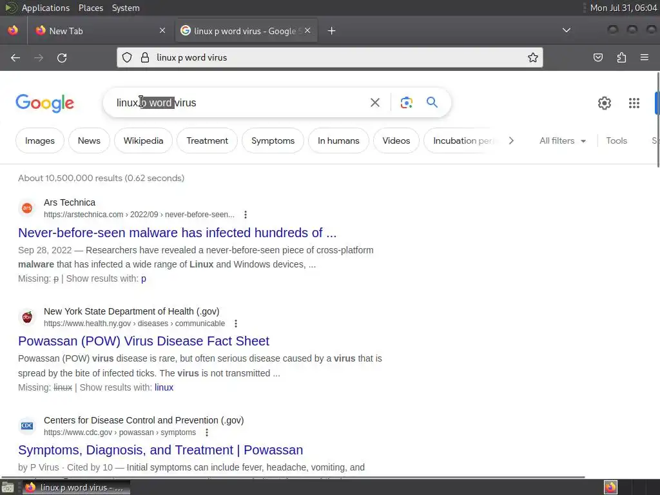Show desktop using the bottom-left panel icon

[x=8, y=487]
